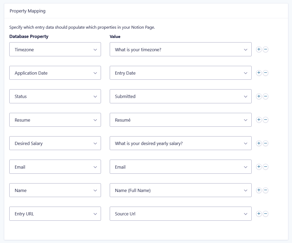292x243 pixels.
Task: Add a row after Email mapping
Action: (259, 167)
